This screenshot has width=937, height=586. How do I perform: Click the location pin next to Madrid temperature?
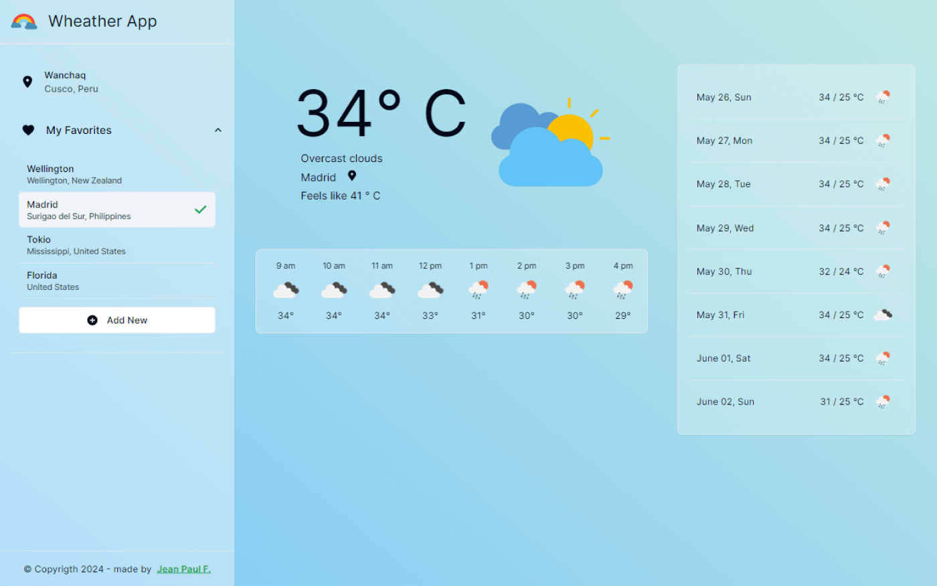click(x=352, y=175)
